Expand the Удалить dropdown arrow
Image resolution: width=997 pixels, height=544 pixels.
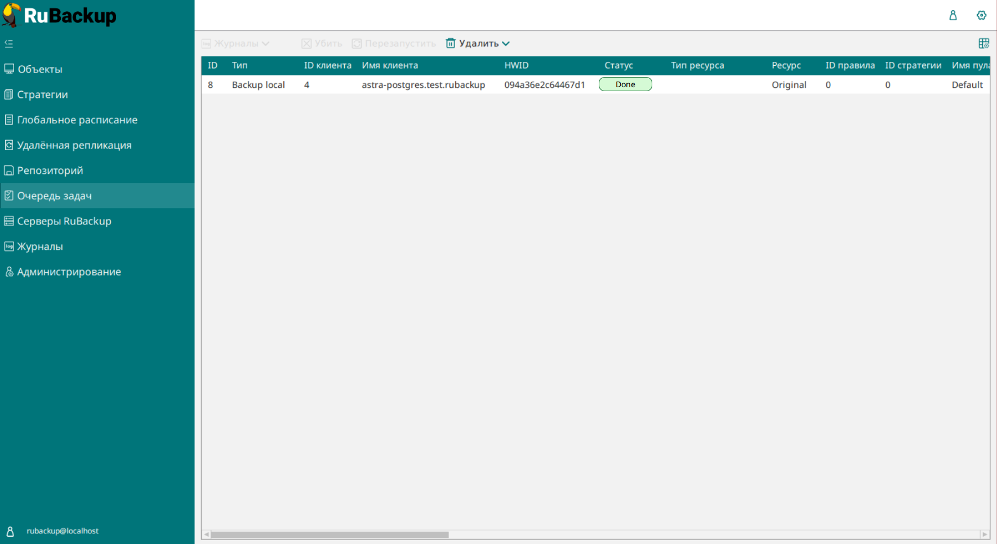point(506,44)
